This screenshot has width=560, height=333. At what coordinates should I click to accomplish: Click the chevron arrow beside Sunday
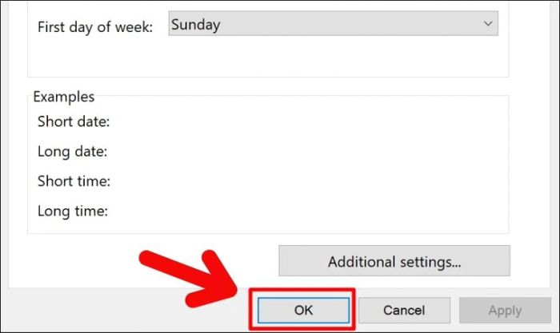coord(488,24)
